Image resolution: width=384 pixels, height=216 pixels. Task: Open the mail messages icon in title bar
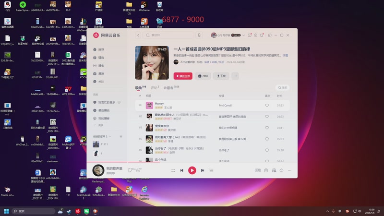click(x=250, y=35)
